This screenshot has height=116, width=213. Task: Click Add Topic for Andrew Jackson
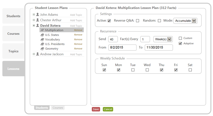(76, 54)
